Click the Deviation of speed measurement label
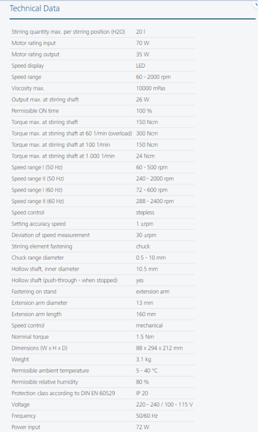The width and height of the screenshot is (258, 432). coord(50,235)
